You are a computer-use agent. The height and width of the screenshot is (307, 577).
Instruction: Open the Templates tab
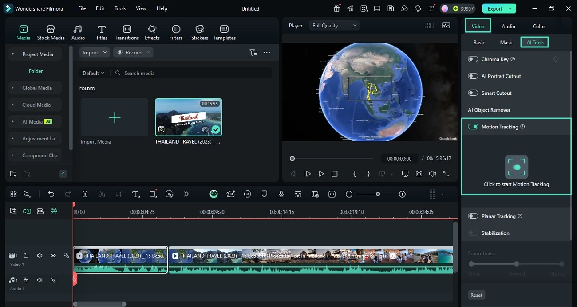coord(225,33)
